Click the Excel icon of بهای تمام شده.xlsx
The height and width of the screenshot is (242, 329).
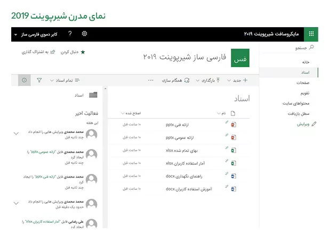tap(234, 151)
